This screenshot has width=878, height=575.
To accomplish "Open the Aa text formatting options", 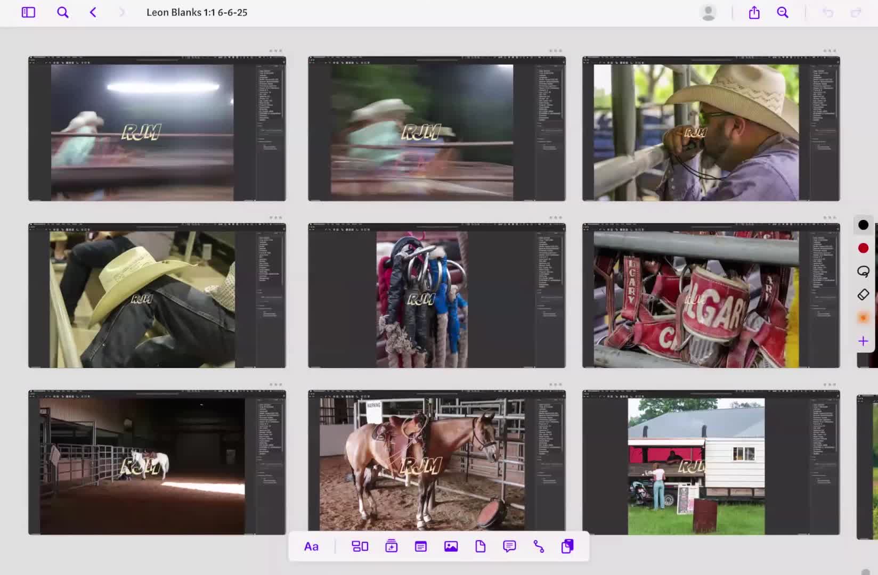I will 311,546.
